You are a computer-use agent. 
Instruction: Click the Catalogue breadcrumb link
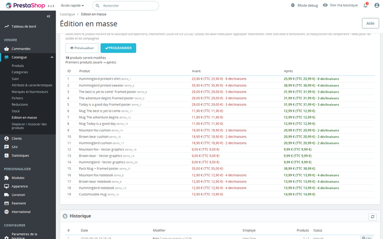point(68,14)
